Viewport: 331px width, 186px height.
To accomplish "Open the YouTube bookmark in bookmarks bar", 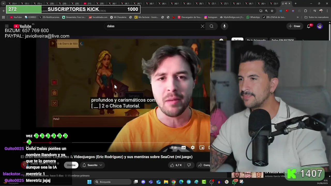I will [x=16, y=17].
